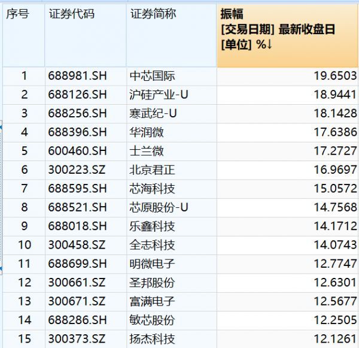This screenshot has height=348, width=359.
Task: Select stock name 全志科技
Action: (152, 245)
